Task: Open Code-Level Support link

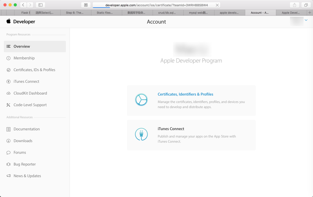Action: tap(30, 105)
